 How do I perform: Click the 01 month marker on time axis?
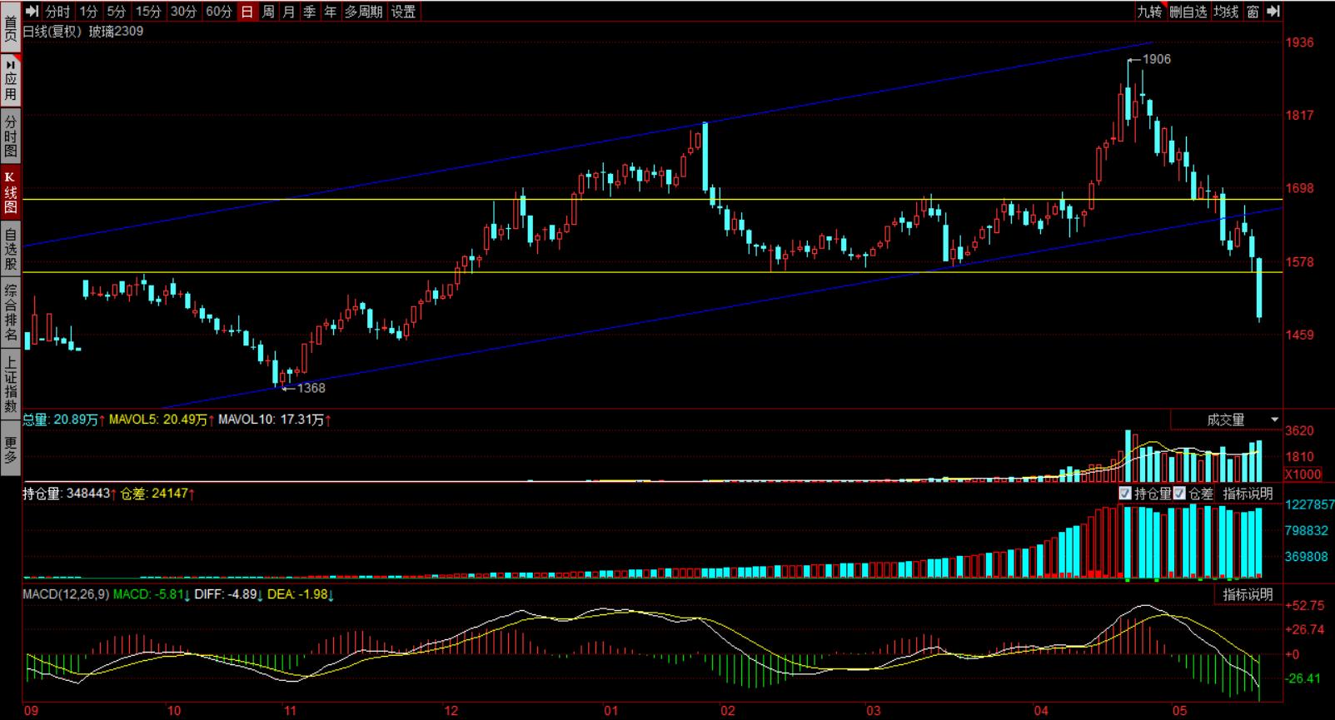pyautogui.click(x=610, y=711)
